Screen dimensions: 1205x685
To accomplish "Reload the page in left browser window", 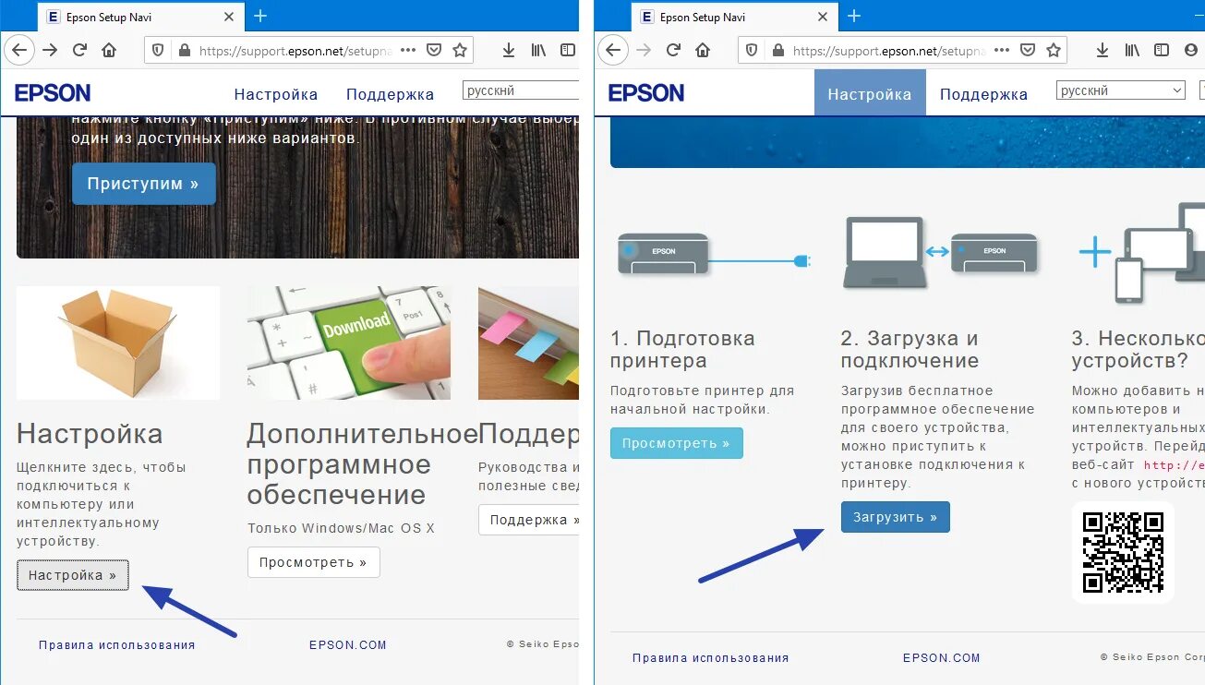I will point(80,50).
